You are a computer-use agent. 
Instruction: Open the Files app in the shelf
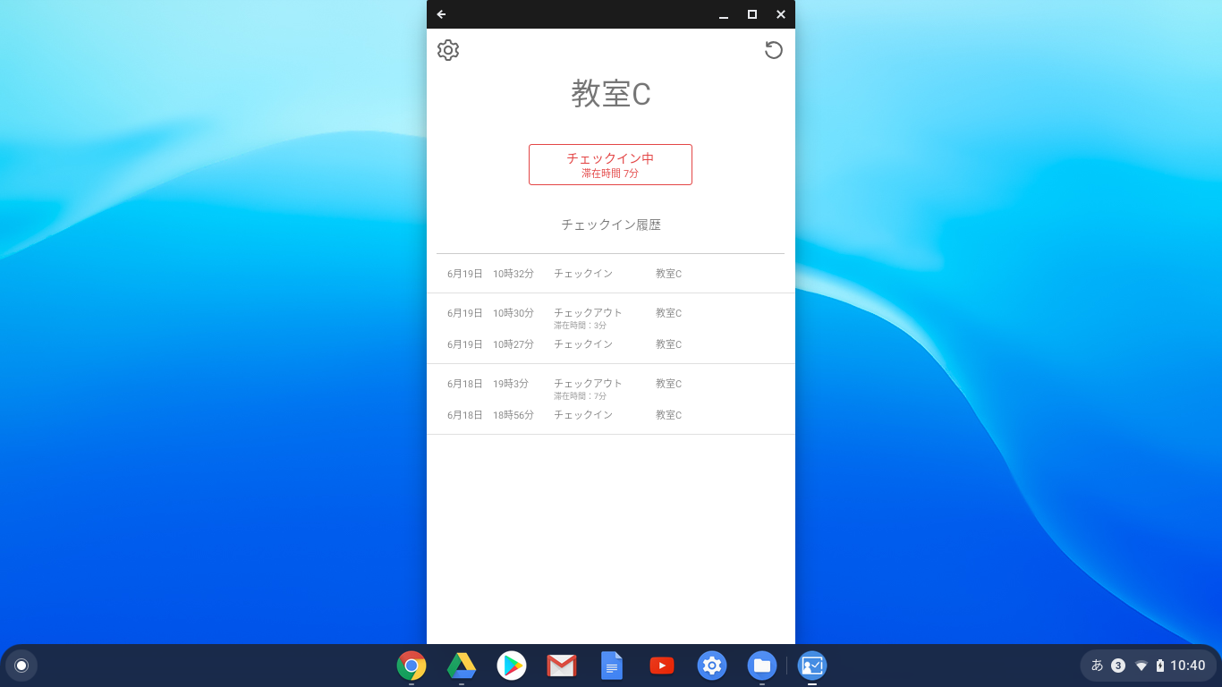coord(762,666)
